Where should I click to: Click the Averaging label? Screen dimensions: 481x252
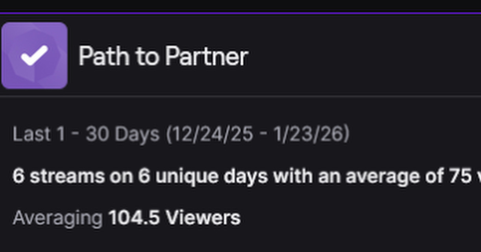pyautogui.click(x=57, y=218)
